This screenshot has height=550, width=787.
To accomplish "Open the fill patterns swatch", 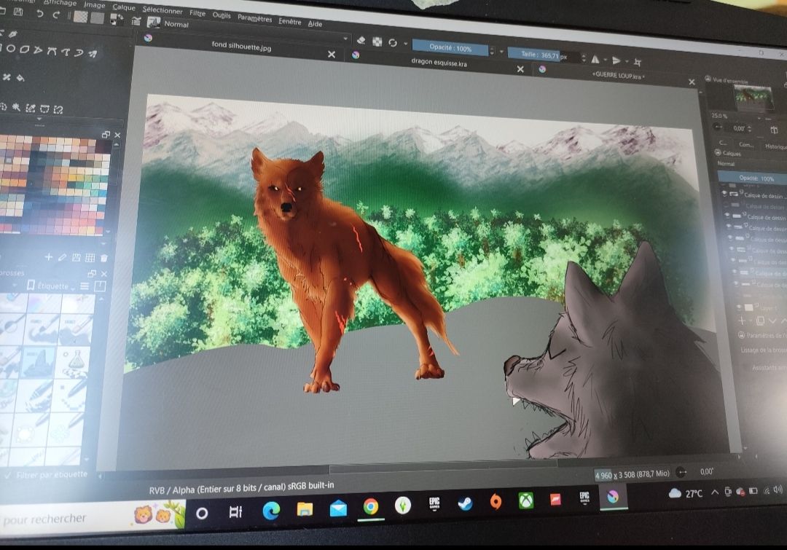I will pos(98,18).
